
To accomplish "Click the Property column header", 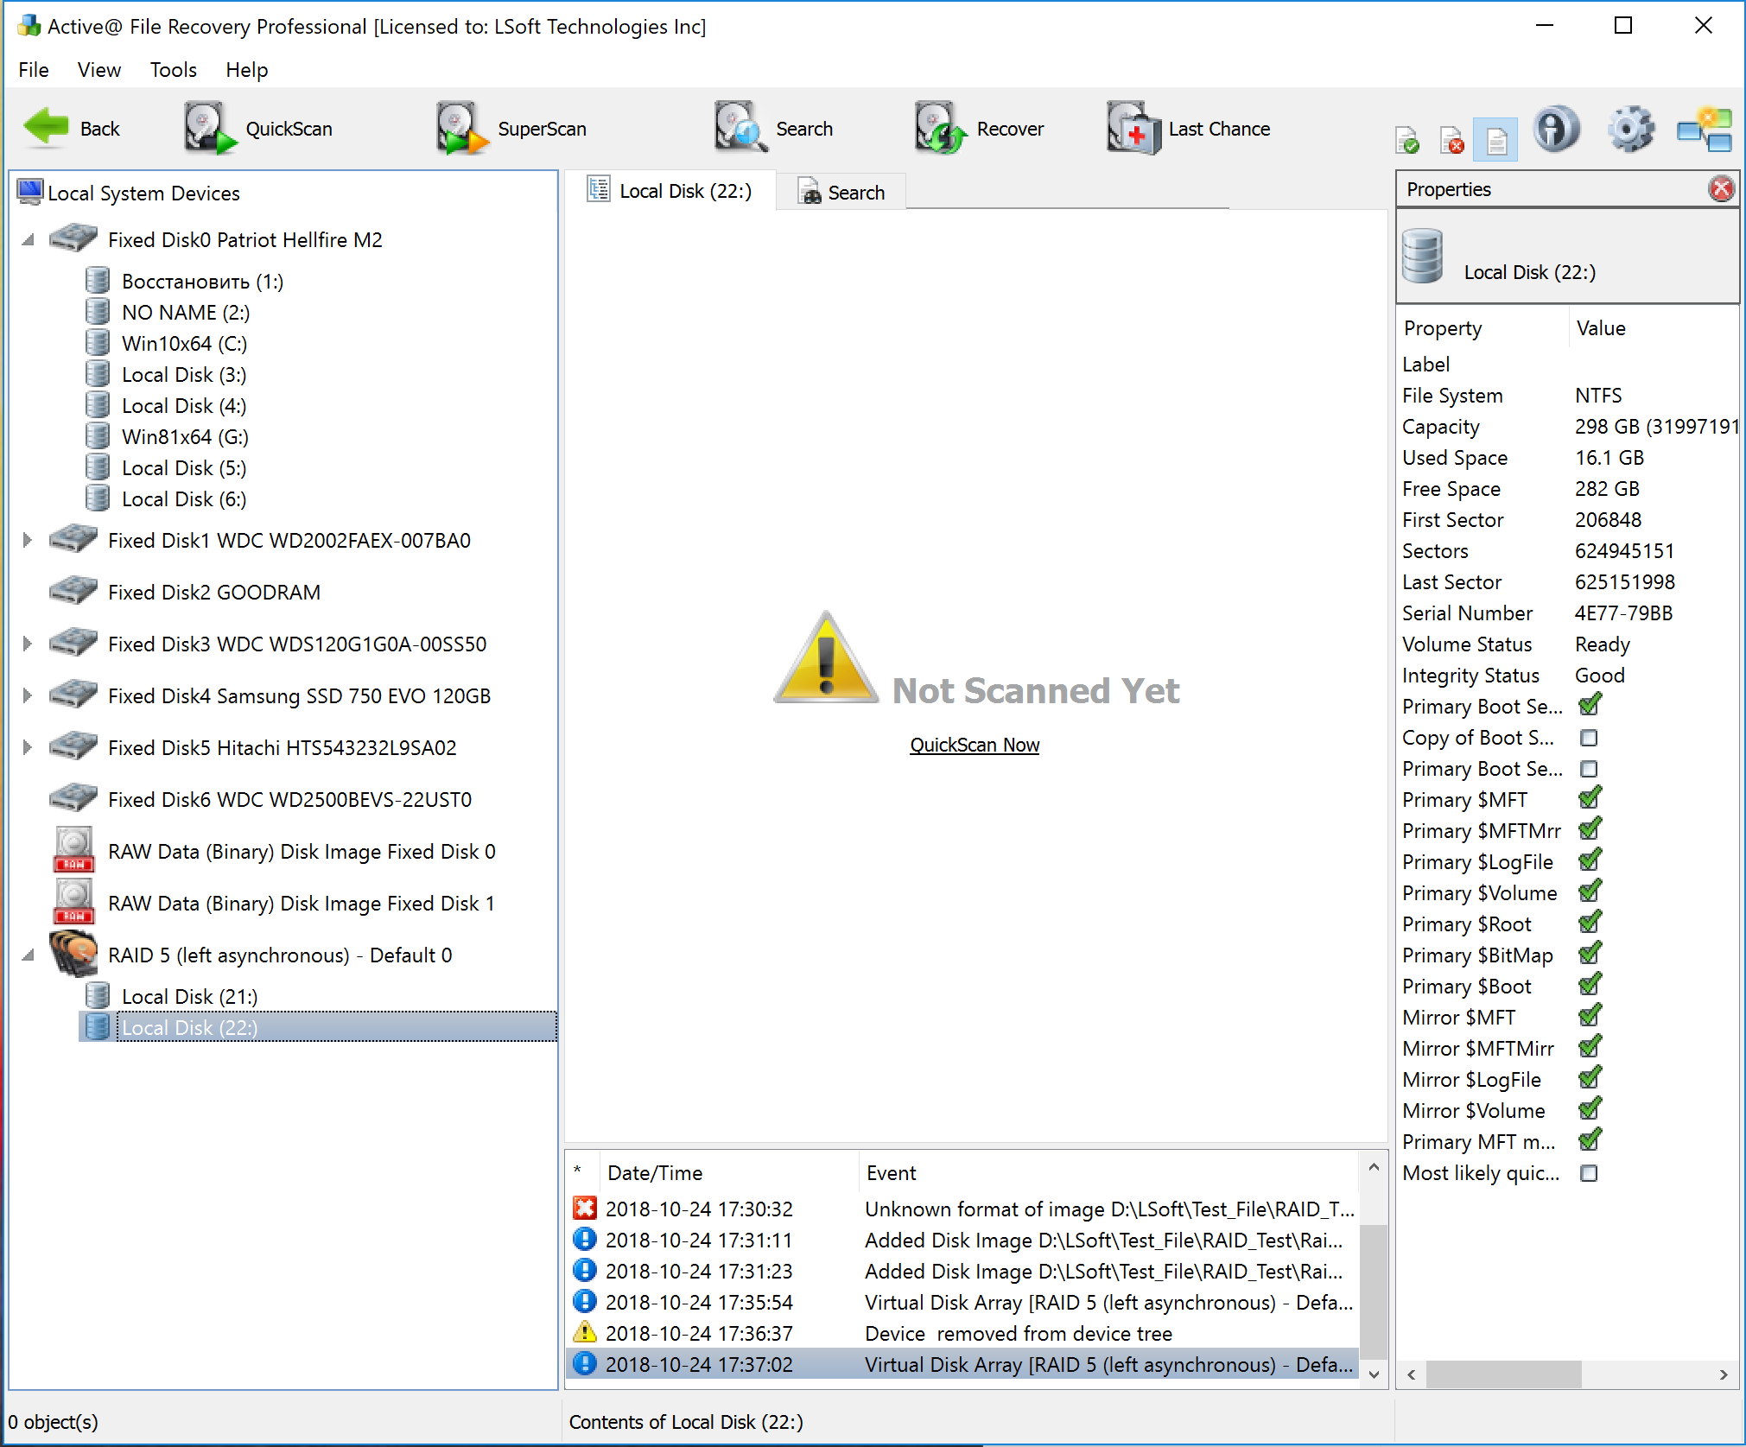I will pos(1482,328).
